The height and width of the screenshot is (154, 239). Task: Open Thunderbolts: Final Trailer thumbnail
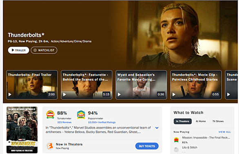point(32,85)
